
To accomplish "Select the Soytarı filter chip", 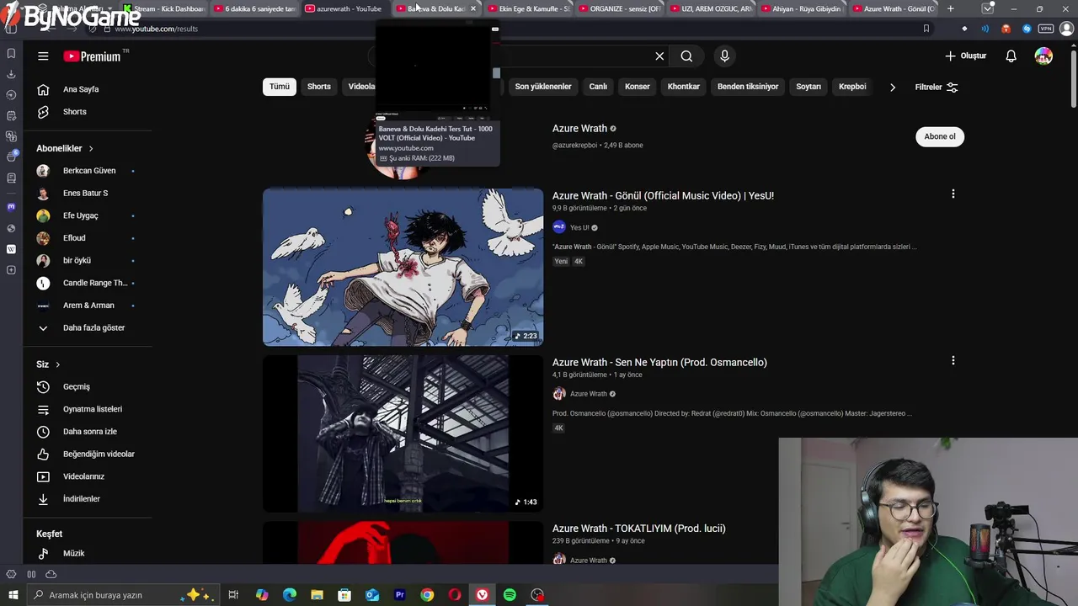I will tap(808, 87).
